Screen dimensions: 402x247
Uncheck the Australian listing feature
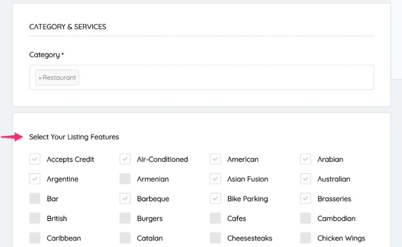(305, 179)
